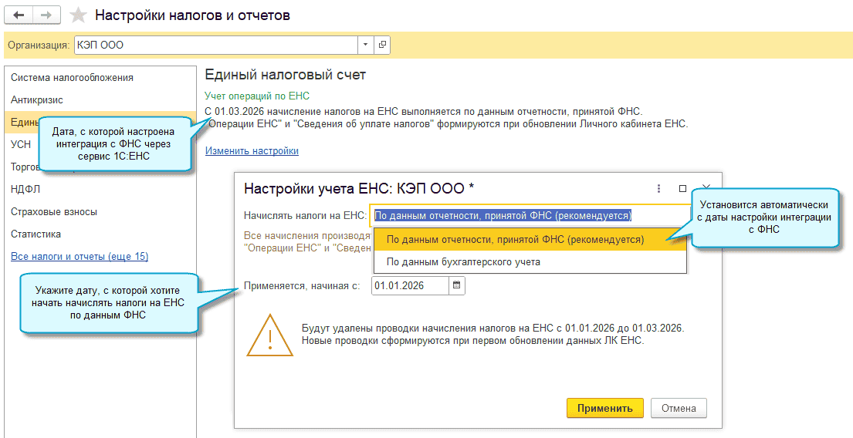
Task: Go to the 'Антикризис' section
Action: click(x=37, y=100)
